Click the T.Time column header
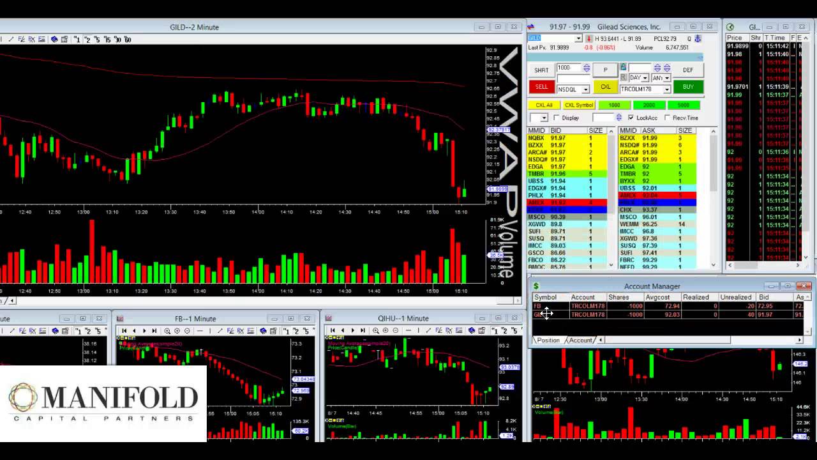The height and width of the screenshot is (460, 817). click(777, 38)
